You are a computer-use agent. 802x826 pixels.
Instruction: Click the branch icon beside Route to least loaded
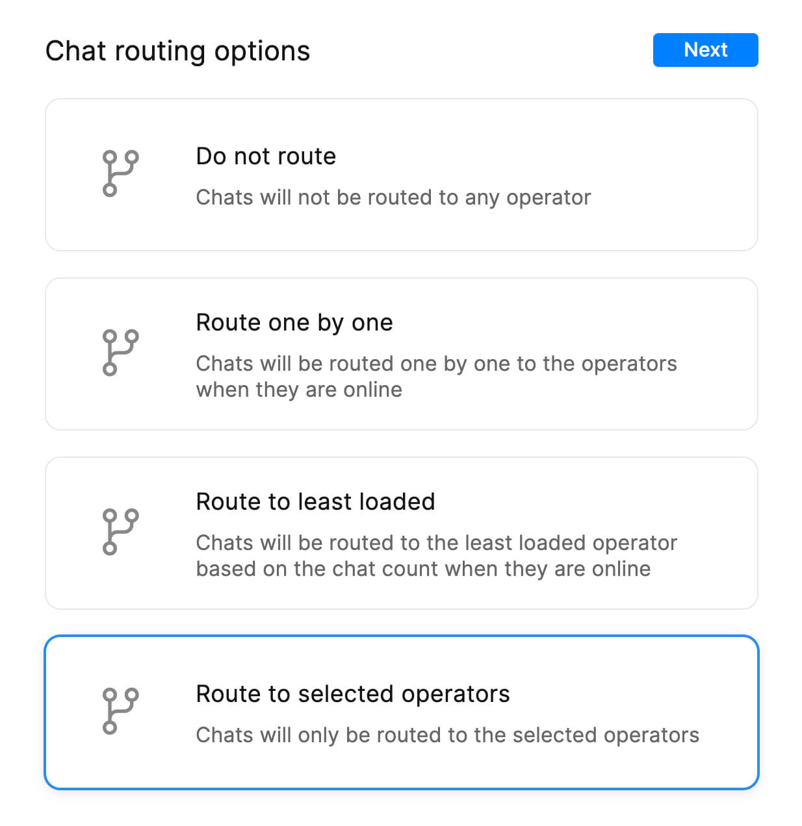(x=120, y=532)
